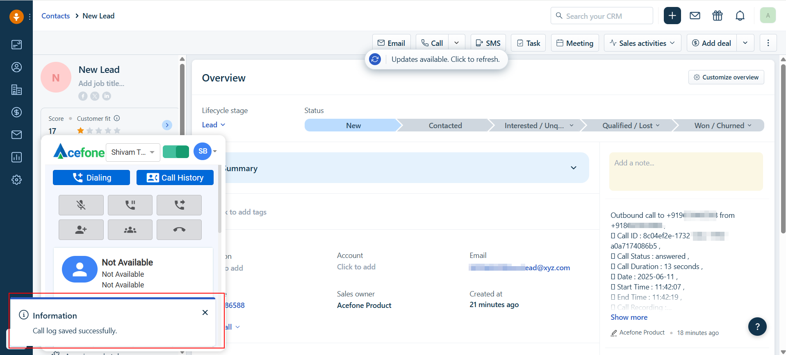Switch to the Dialing tab in Acefone
The image size is (786, 355).
(x=91, y=178)
